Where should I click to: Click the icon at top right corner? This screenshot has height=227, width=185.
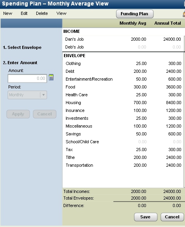pyautogui.click(x=184, y=14)
